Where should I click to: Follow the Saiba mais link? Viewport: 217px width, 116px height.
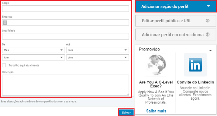pyautogui.click(x=156, y=111)
